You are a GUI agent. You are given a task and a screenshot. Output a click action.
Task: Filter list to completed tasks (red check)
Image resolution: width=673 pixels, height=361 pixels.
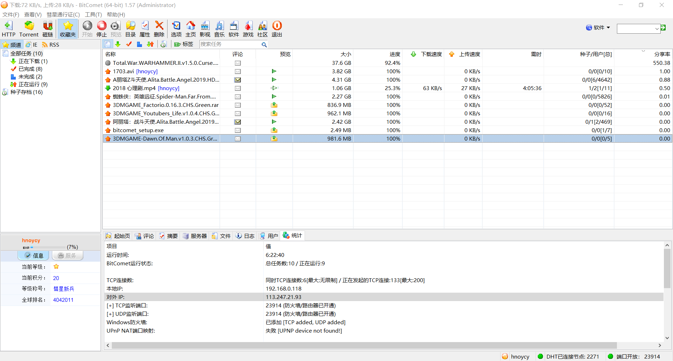(129, 44)
